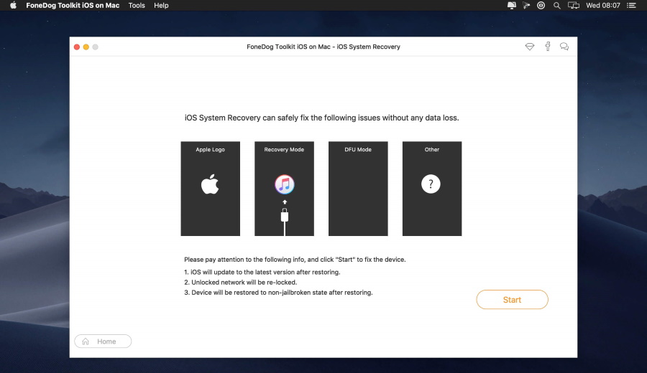
Task: Click the diamond purchase icon in title bar
Action: [530, 47]
